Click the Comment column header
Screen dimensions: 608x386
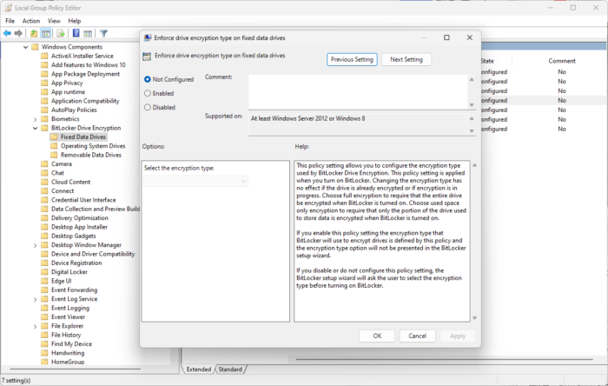coord(561,61)
